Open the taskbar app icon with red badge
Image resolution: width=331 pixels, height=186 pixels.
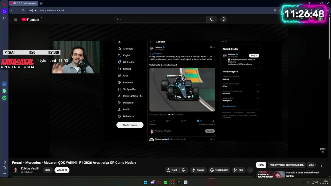(172, 182)
